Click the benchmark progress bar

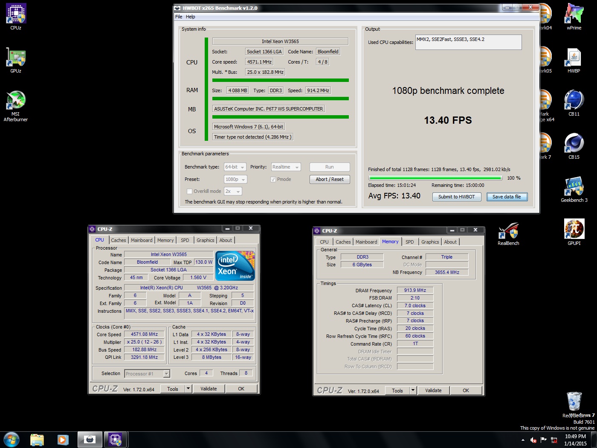pyautogui.click(x=435, y=178)
